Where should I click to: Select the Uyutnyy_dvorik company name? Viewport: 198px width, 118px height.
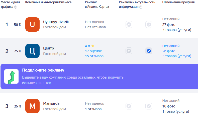(x=56, y=22)
